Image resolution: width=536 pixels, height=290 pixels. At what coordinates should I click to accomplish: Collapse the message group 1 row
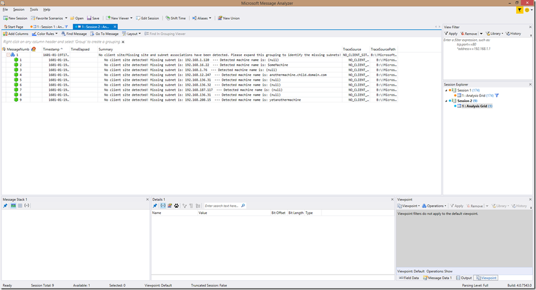[x=8, y=55]
